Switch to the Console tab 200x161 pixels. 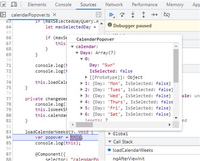(63, 5)
